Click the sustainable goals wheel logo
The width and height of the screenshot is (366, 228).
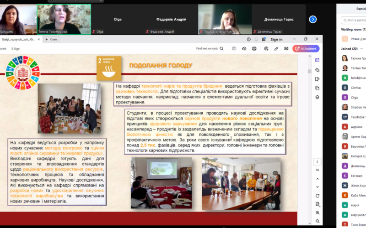click(x=23, y=73)
